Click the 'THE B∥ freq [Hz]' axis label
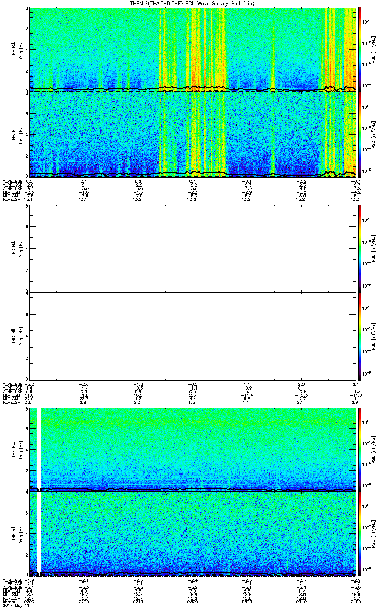The width and height of the screenshot is (380, 609). point(17,533)
